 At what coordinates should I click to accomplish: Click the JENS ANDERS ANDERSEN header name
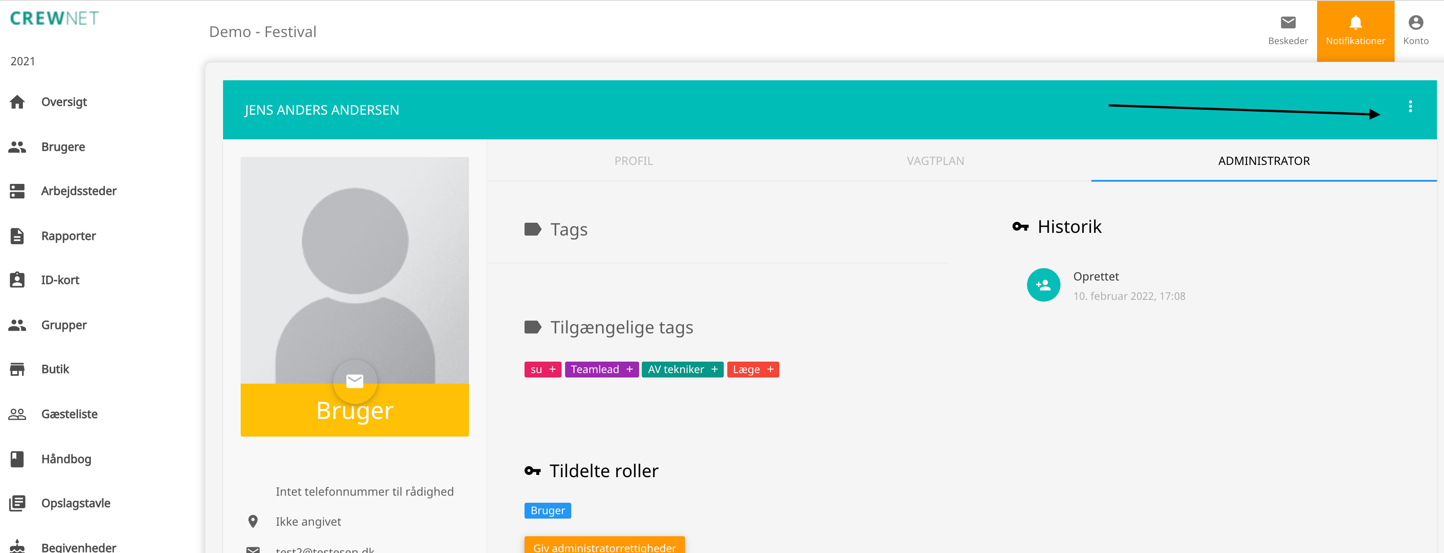tap(322, 111)
